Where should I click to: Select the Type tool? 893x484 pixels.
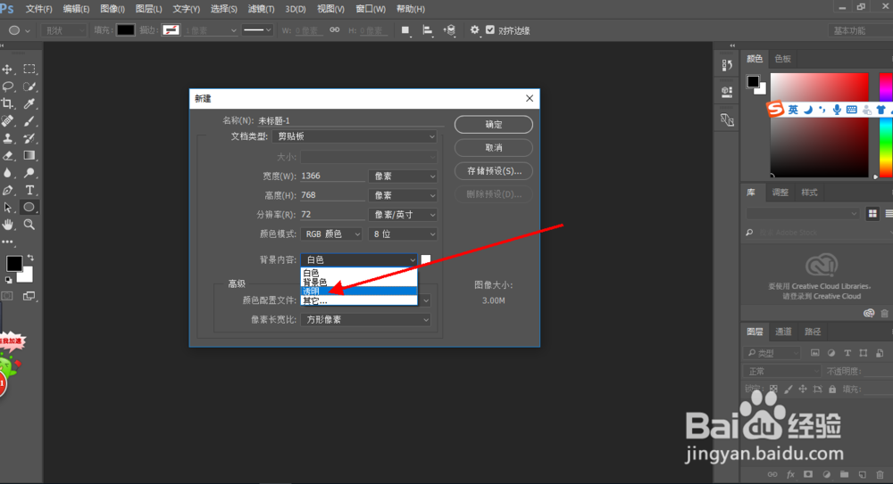29,190
